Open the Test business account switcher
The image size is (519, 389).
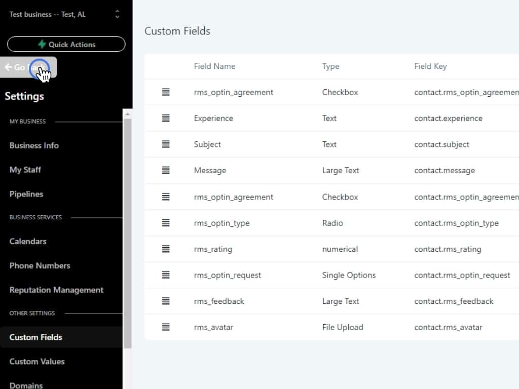pos(66,14)
